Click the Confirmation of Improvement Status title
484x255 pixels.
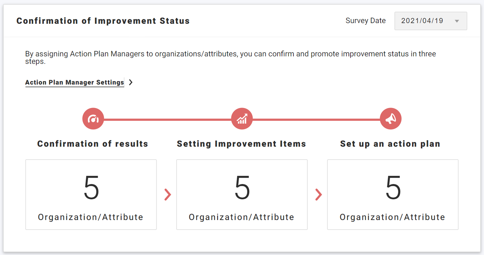[x=103, y=21]
